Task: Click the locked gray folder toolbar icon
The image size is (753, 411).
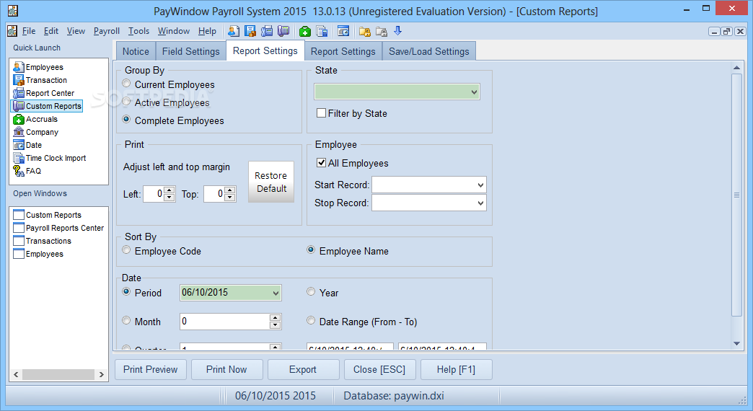Action: 382,31
